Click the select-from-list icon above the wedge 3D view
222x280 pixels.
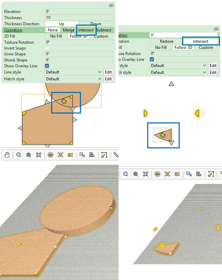tap(199, 174)
